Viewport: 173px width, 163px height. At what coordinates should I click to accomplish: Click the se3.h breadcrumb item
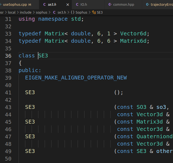click(62, 12)
